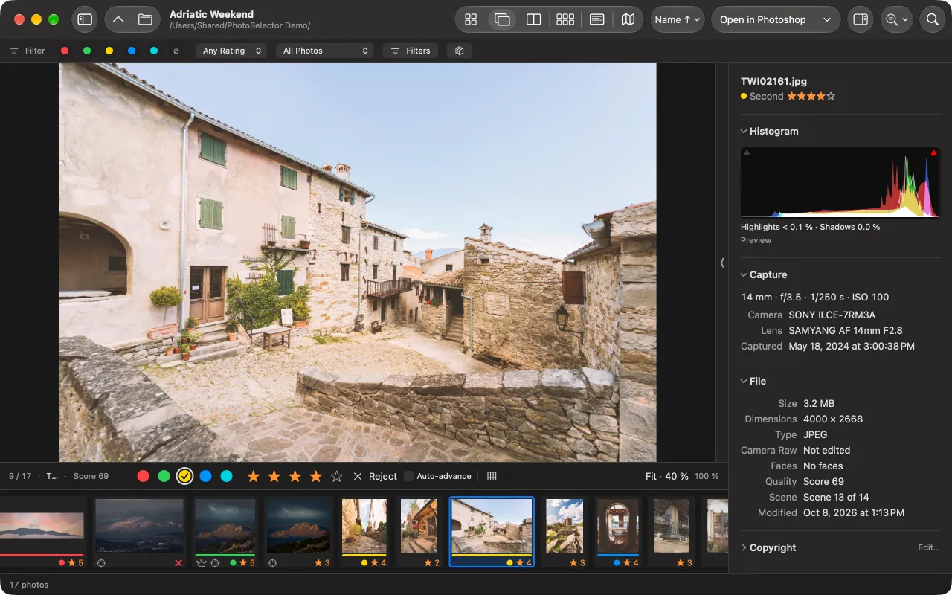This screenshot has height=595, width=952.
Task: Filter by no color label
Action: point(176,51)
